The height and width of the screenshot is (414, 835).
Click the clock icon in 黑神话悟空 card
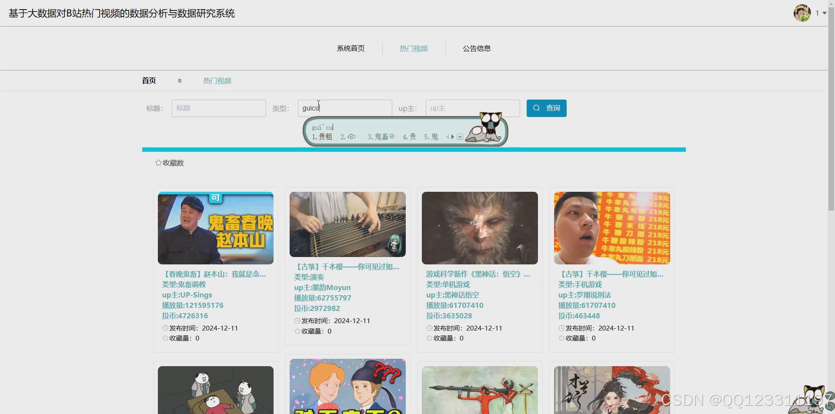coord(430,328)
